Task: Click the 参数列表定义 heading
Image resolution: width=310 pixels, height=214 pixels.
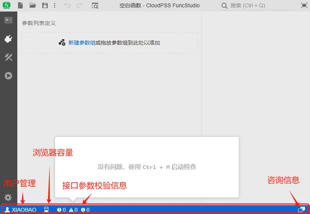Action: [x=39, y=23]
